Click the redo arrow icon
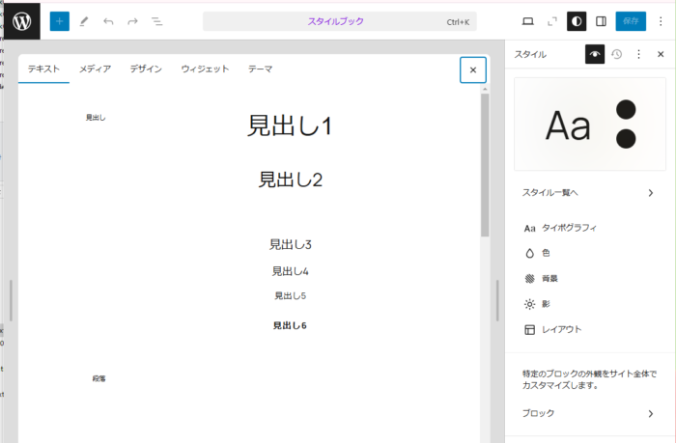Viewport: 676px width, 443px height. point(132,21)
